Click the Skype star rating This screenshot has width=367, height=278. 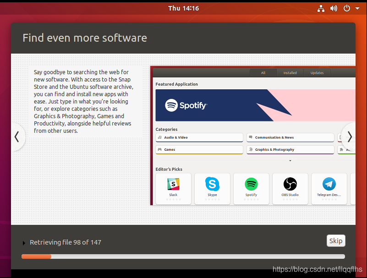point(212,199)
